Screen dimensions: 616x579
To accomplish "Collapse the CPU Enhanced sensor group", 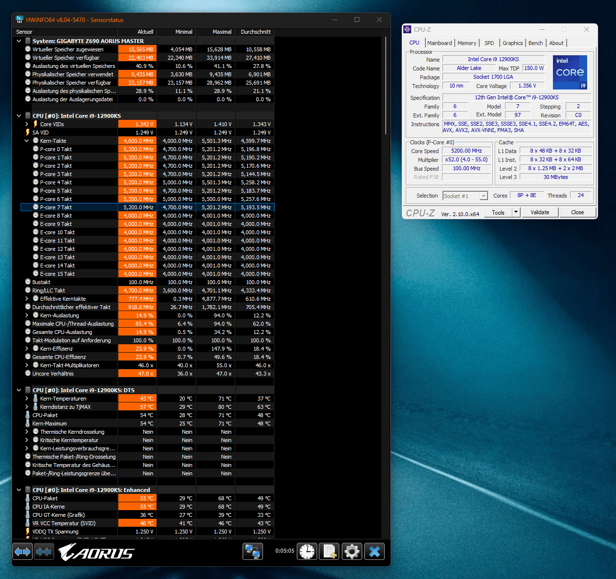I will point(19,490).
